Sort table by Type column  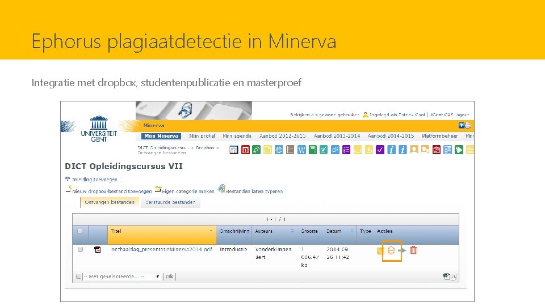pos(365,231)
